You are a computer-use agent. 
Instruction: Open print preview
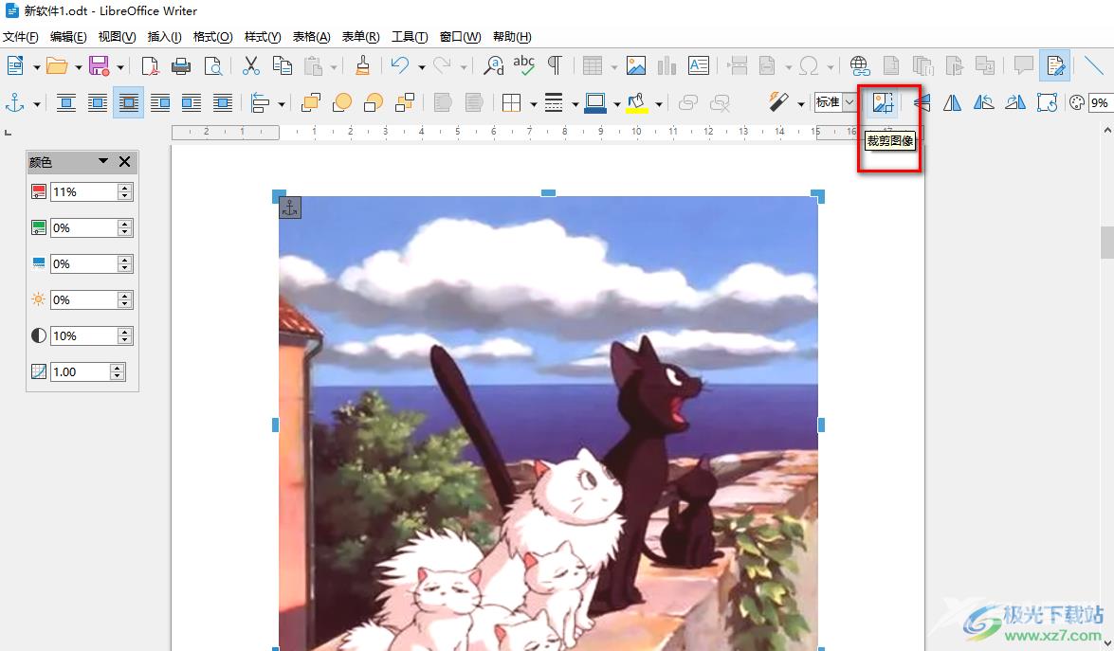pyautogui.click(x=213, y=66)
